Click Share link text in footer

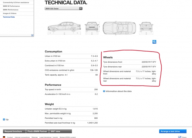(184, 137)
